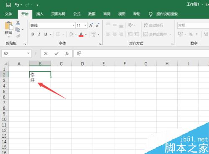This screenshot has height=154, width=209.
Task: Paste with the 粘贴 clipboard button
Action: 9,28
